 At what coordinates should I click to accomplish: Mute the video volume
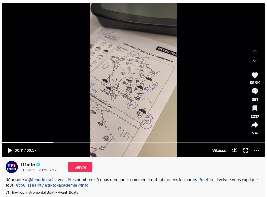click(235, 150)
